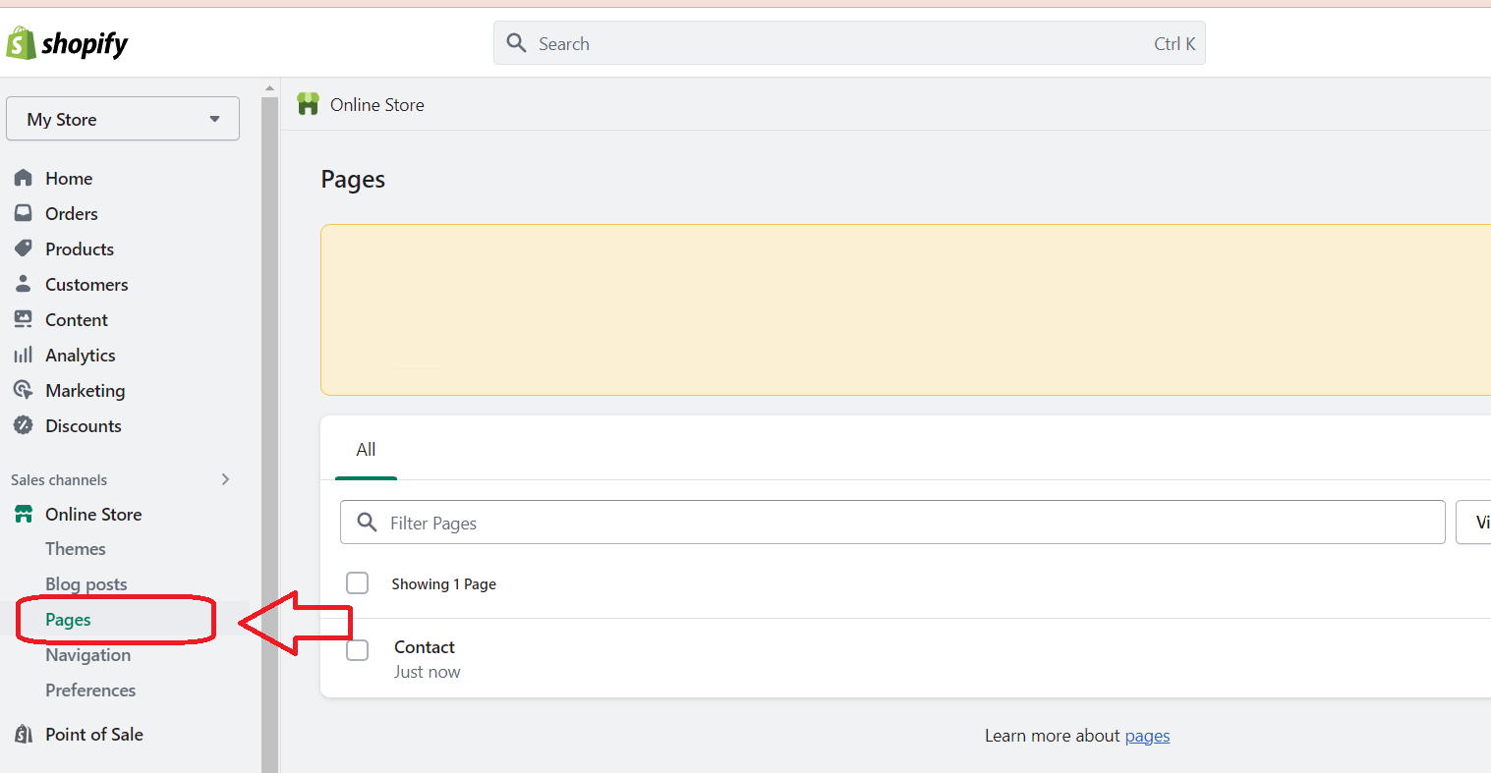Open Home in the sidebar
Screen dimensions: 1491x773
[x=69, y=178]
